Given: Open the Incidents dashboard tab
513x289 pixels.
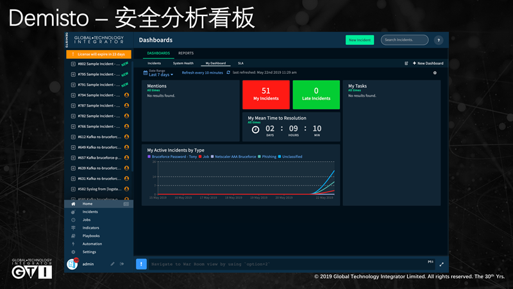Looking at the screenshot, I should pyautogui.click(x=154, y=63).
